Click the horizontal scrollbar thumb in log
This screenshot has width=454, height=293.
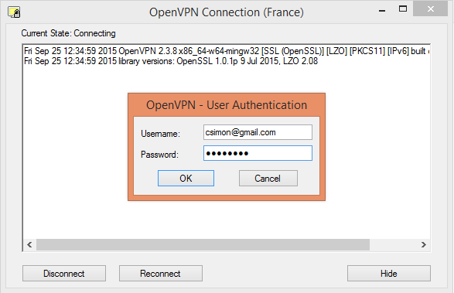click(203, 244)
